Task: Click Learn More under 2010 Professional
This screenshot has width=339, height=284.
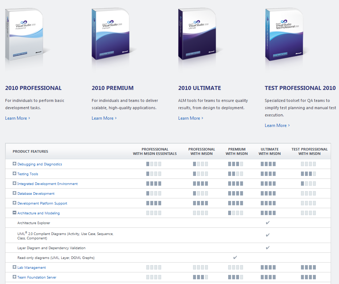Action: pyautogui.click(x=17, y=118)
